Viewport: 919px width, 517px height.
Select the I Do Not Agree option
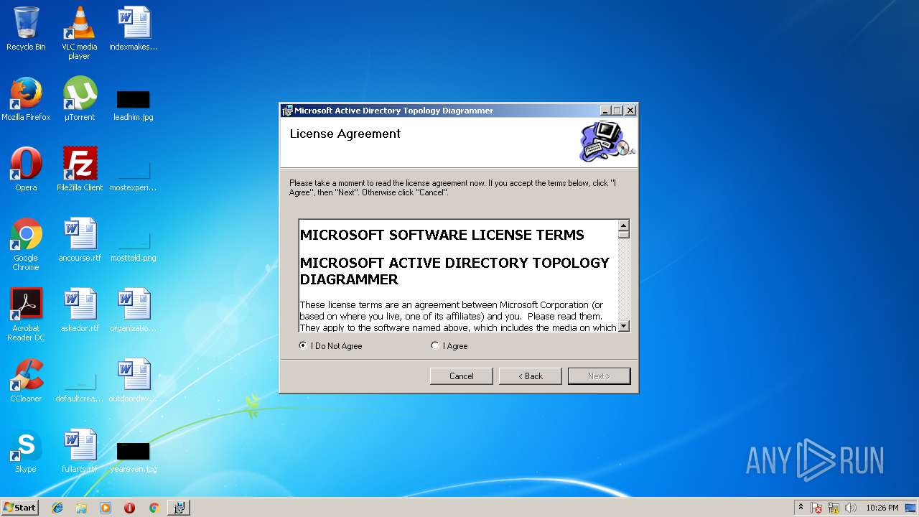pos(303,345)
